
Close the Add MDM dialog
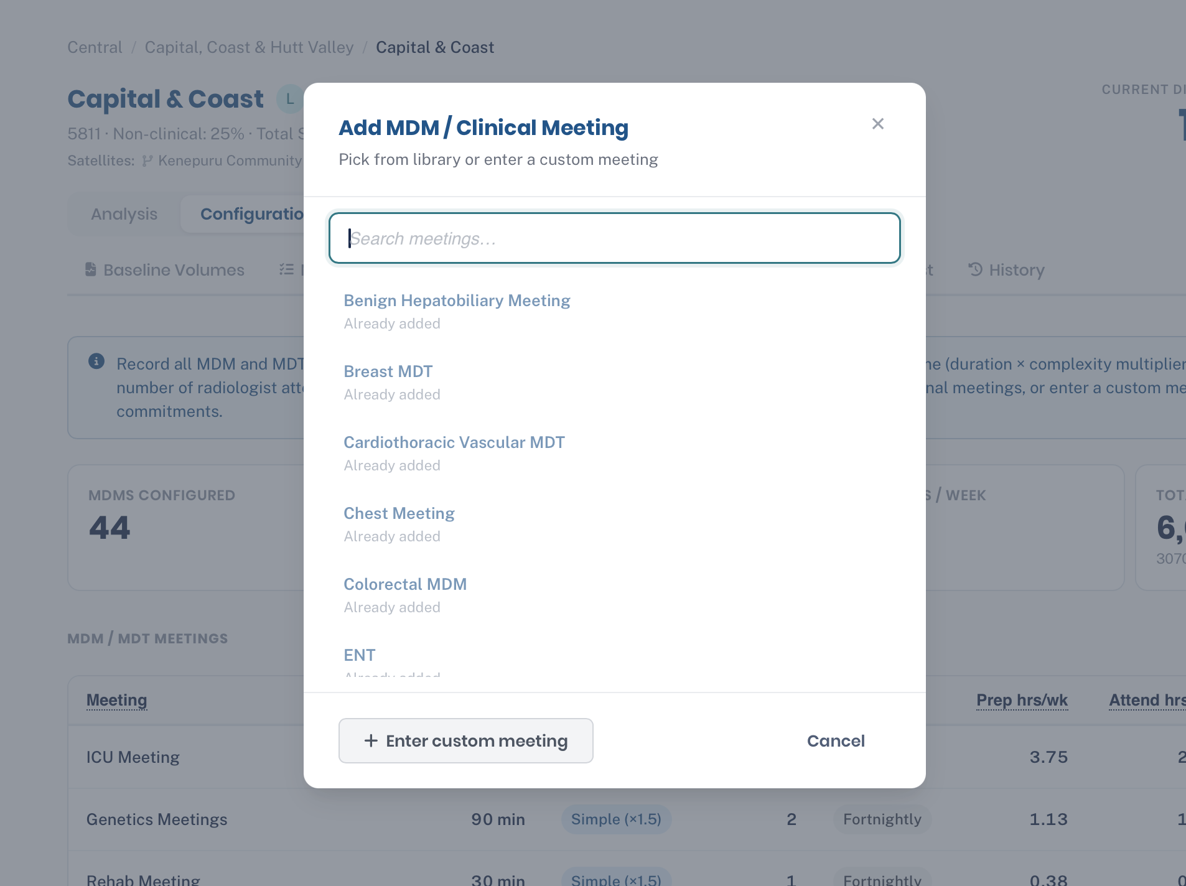(x=877, y=124)
